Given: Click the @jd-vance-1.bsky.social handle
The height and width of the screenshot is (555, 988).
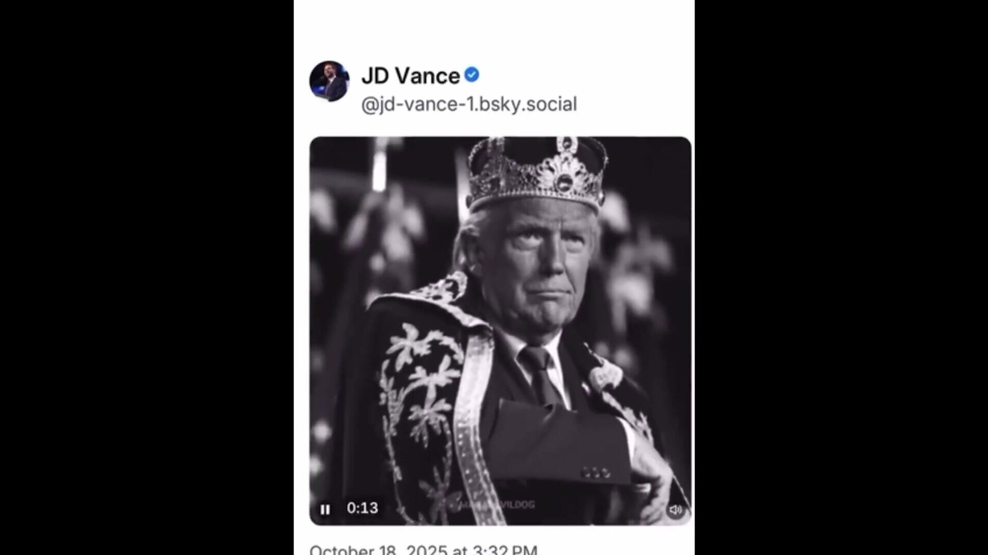Looking at the screenshot, I should coord(469,104).
